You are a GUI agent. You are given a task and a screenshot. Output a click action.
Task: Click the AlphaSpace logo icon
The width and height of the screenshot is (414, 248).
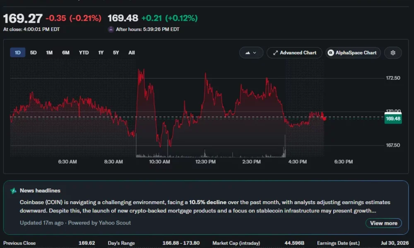pos(330,53)
